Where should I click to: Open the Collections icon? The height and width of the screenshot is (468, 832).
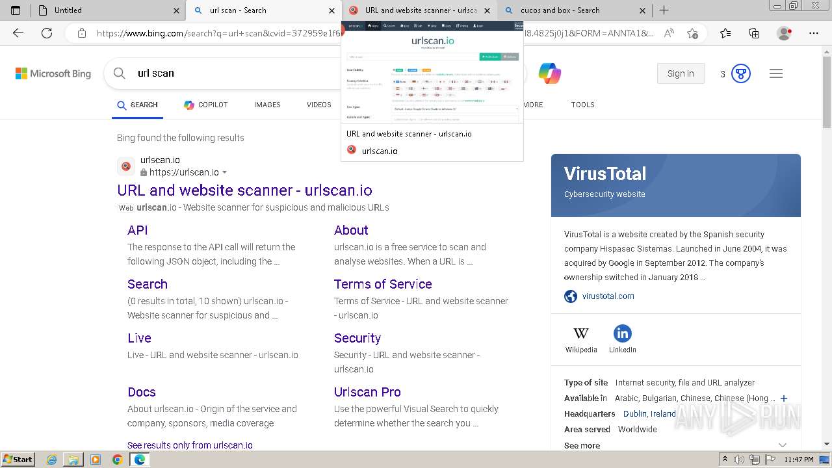[754, 33]
